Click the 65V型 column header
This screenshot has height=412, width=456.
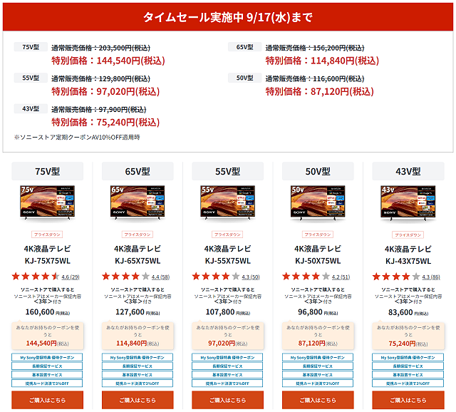click(138, 171)
